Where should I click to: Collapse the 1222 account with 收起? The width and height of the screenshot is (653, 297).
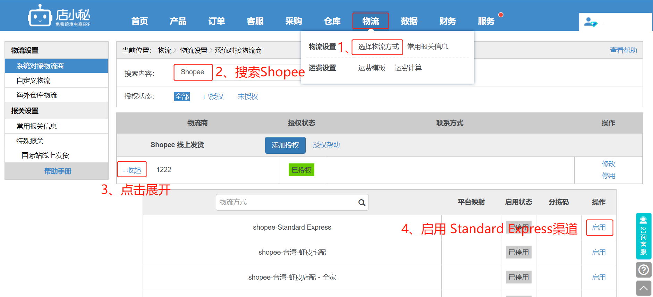coord(132,170)
